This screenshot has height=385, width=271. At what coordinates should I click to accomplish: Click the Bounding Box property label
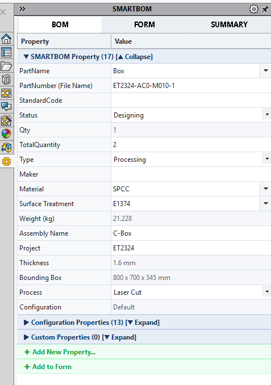coord(40,278)
